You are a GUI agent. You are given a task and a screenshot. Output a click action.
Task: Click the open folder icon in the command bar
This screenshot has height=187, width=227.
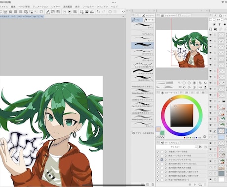point(87,12)
